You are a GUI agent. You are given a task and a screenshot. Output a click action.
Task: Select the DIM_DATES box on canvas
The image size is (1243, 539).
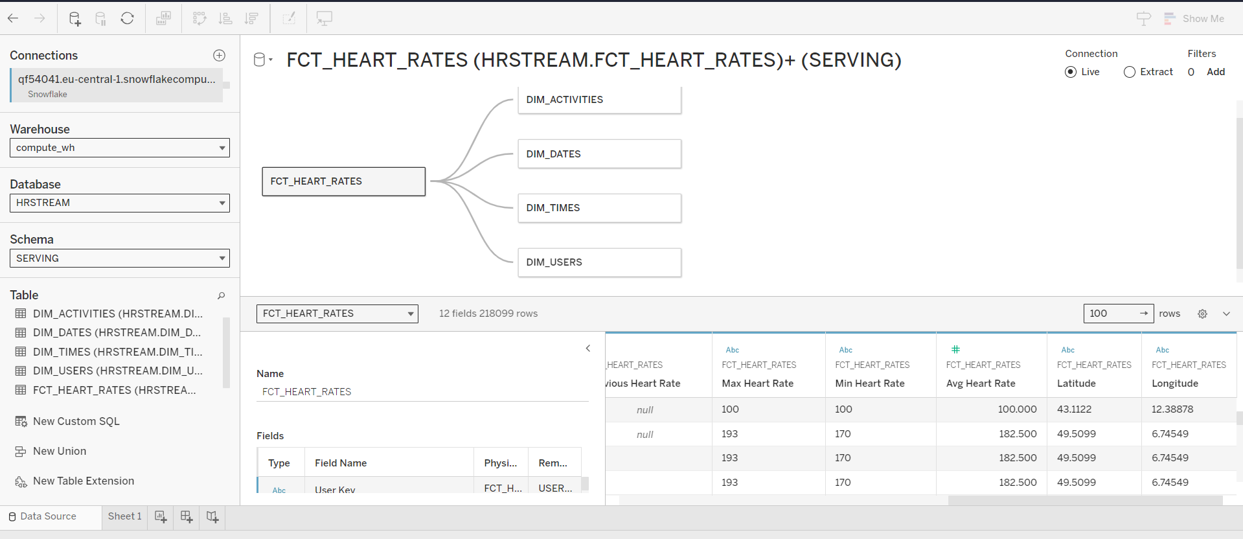[599, 154]
